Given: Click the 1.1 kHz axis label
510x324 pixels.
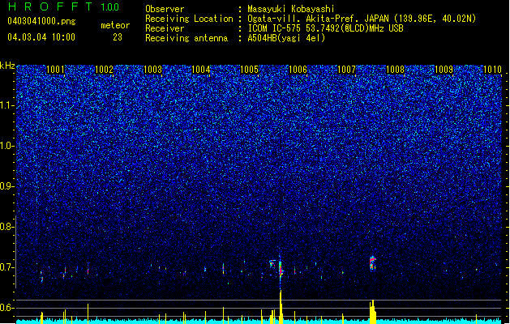Looking at the screenshot, I should click(7, 105).
